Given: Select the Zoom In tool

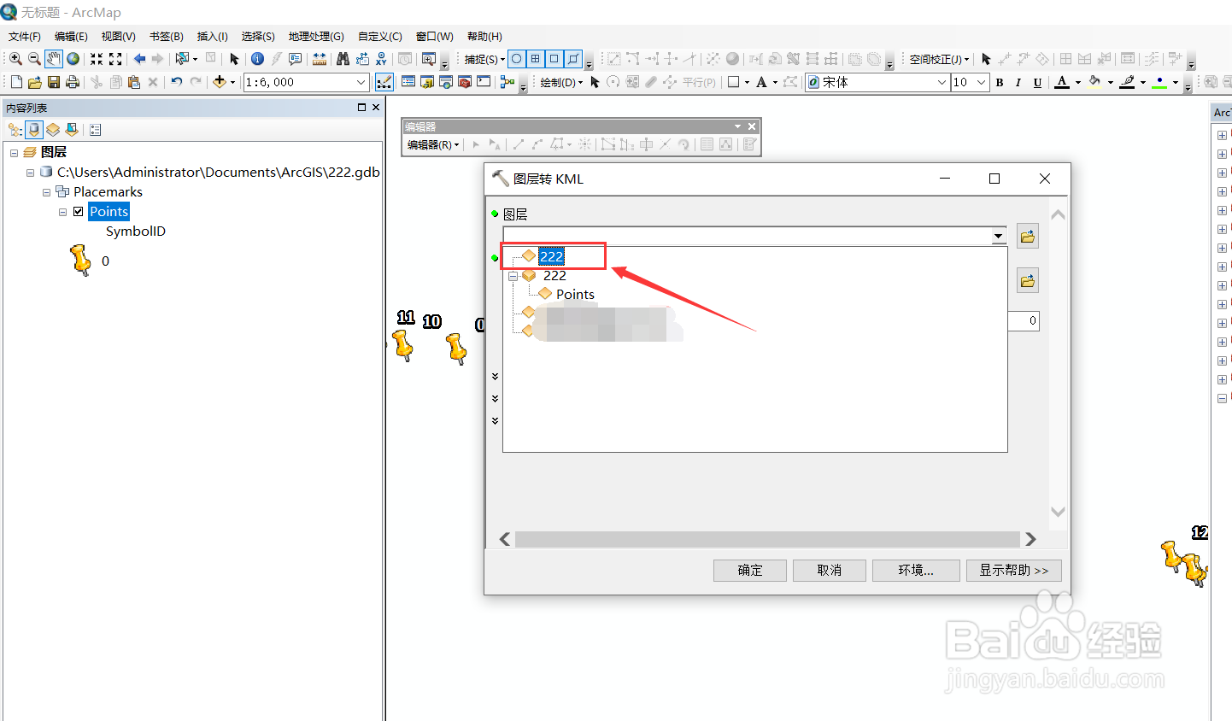Looking at the screenshot, I should (x=15, y=59).
